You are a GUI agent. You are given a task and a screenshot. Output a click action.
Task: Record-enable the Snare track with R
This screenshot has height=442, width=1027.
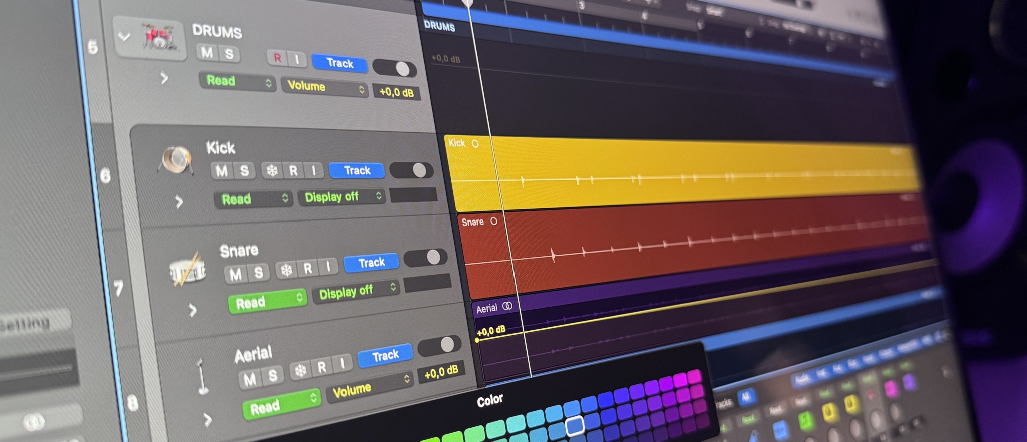tap(308, 269)
